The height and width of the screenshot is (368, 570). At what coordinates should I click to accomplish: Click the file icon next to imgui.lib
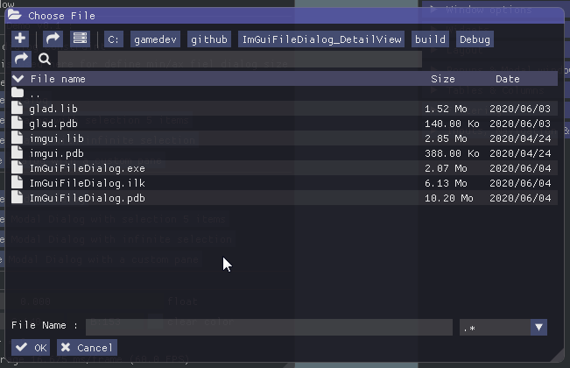point(18,138)
